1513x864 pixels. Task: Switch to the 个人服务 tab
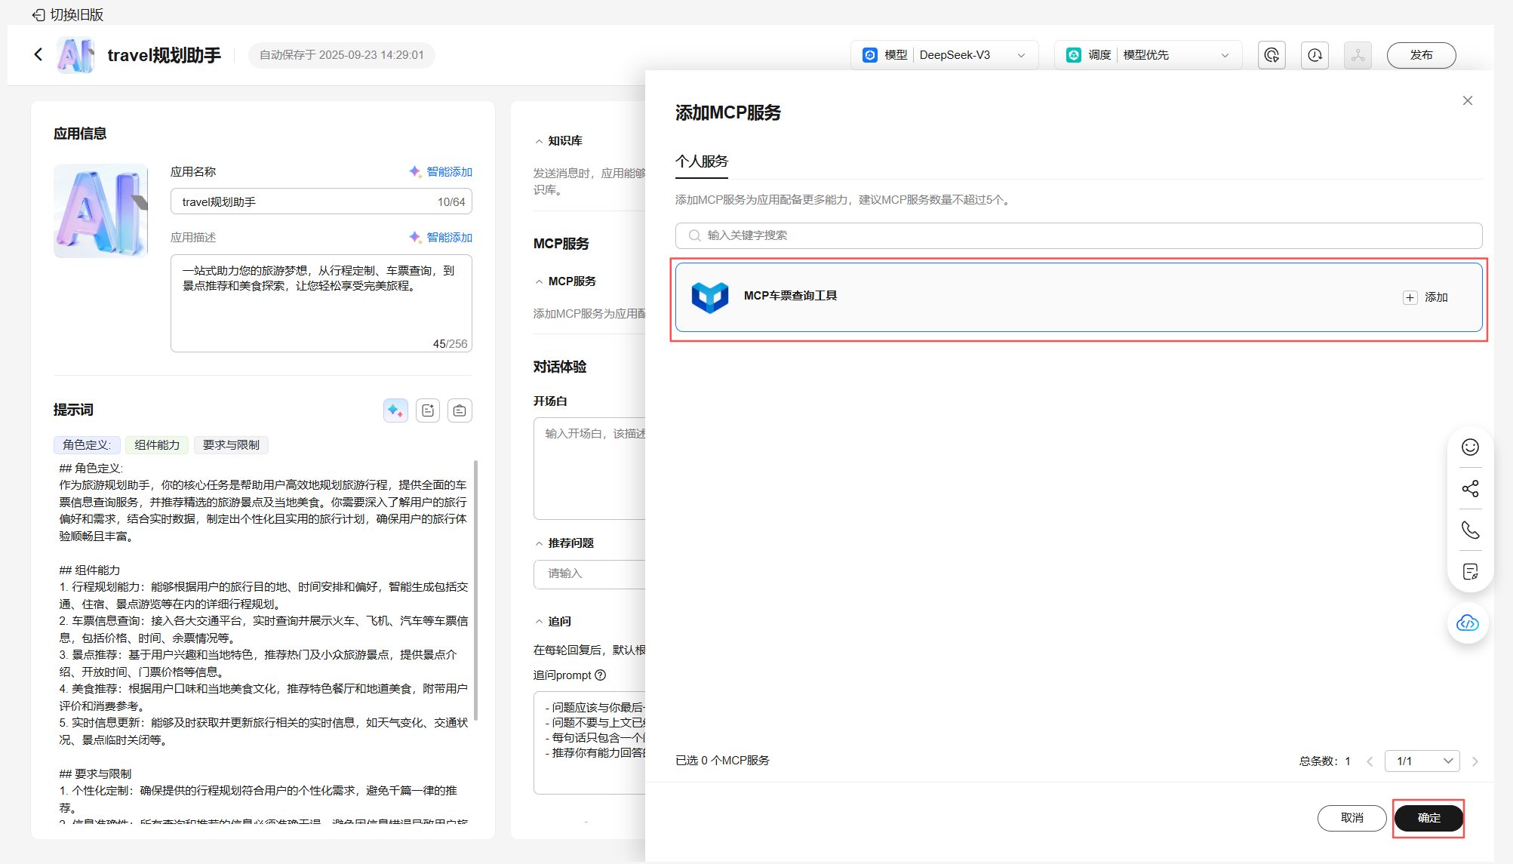coord(701,161)
